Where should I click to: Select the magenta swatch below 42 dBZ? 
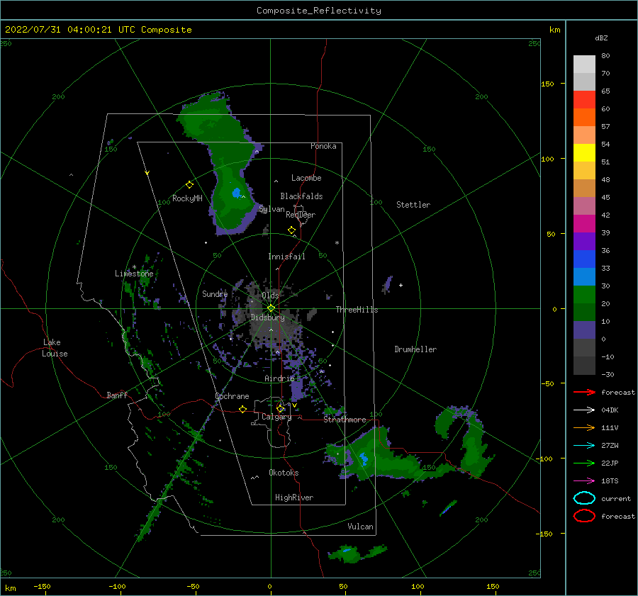click(584, 223)
